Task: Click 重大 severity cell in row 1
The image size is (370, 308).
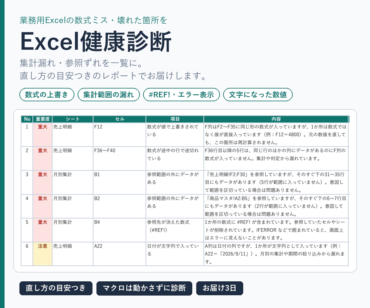Action: (42, 135)
